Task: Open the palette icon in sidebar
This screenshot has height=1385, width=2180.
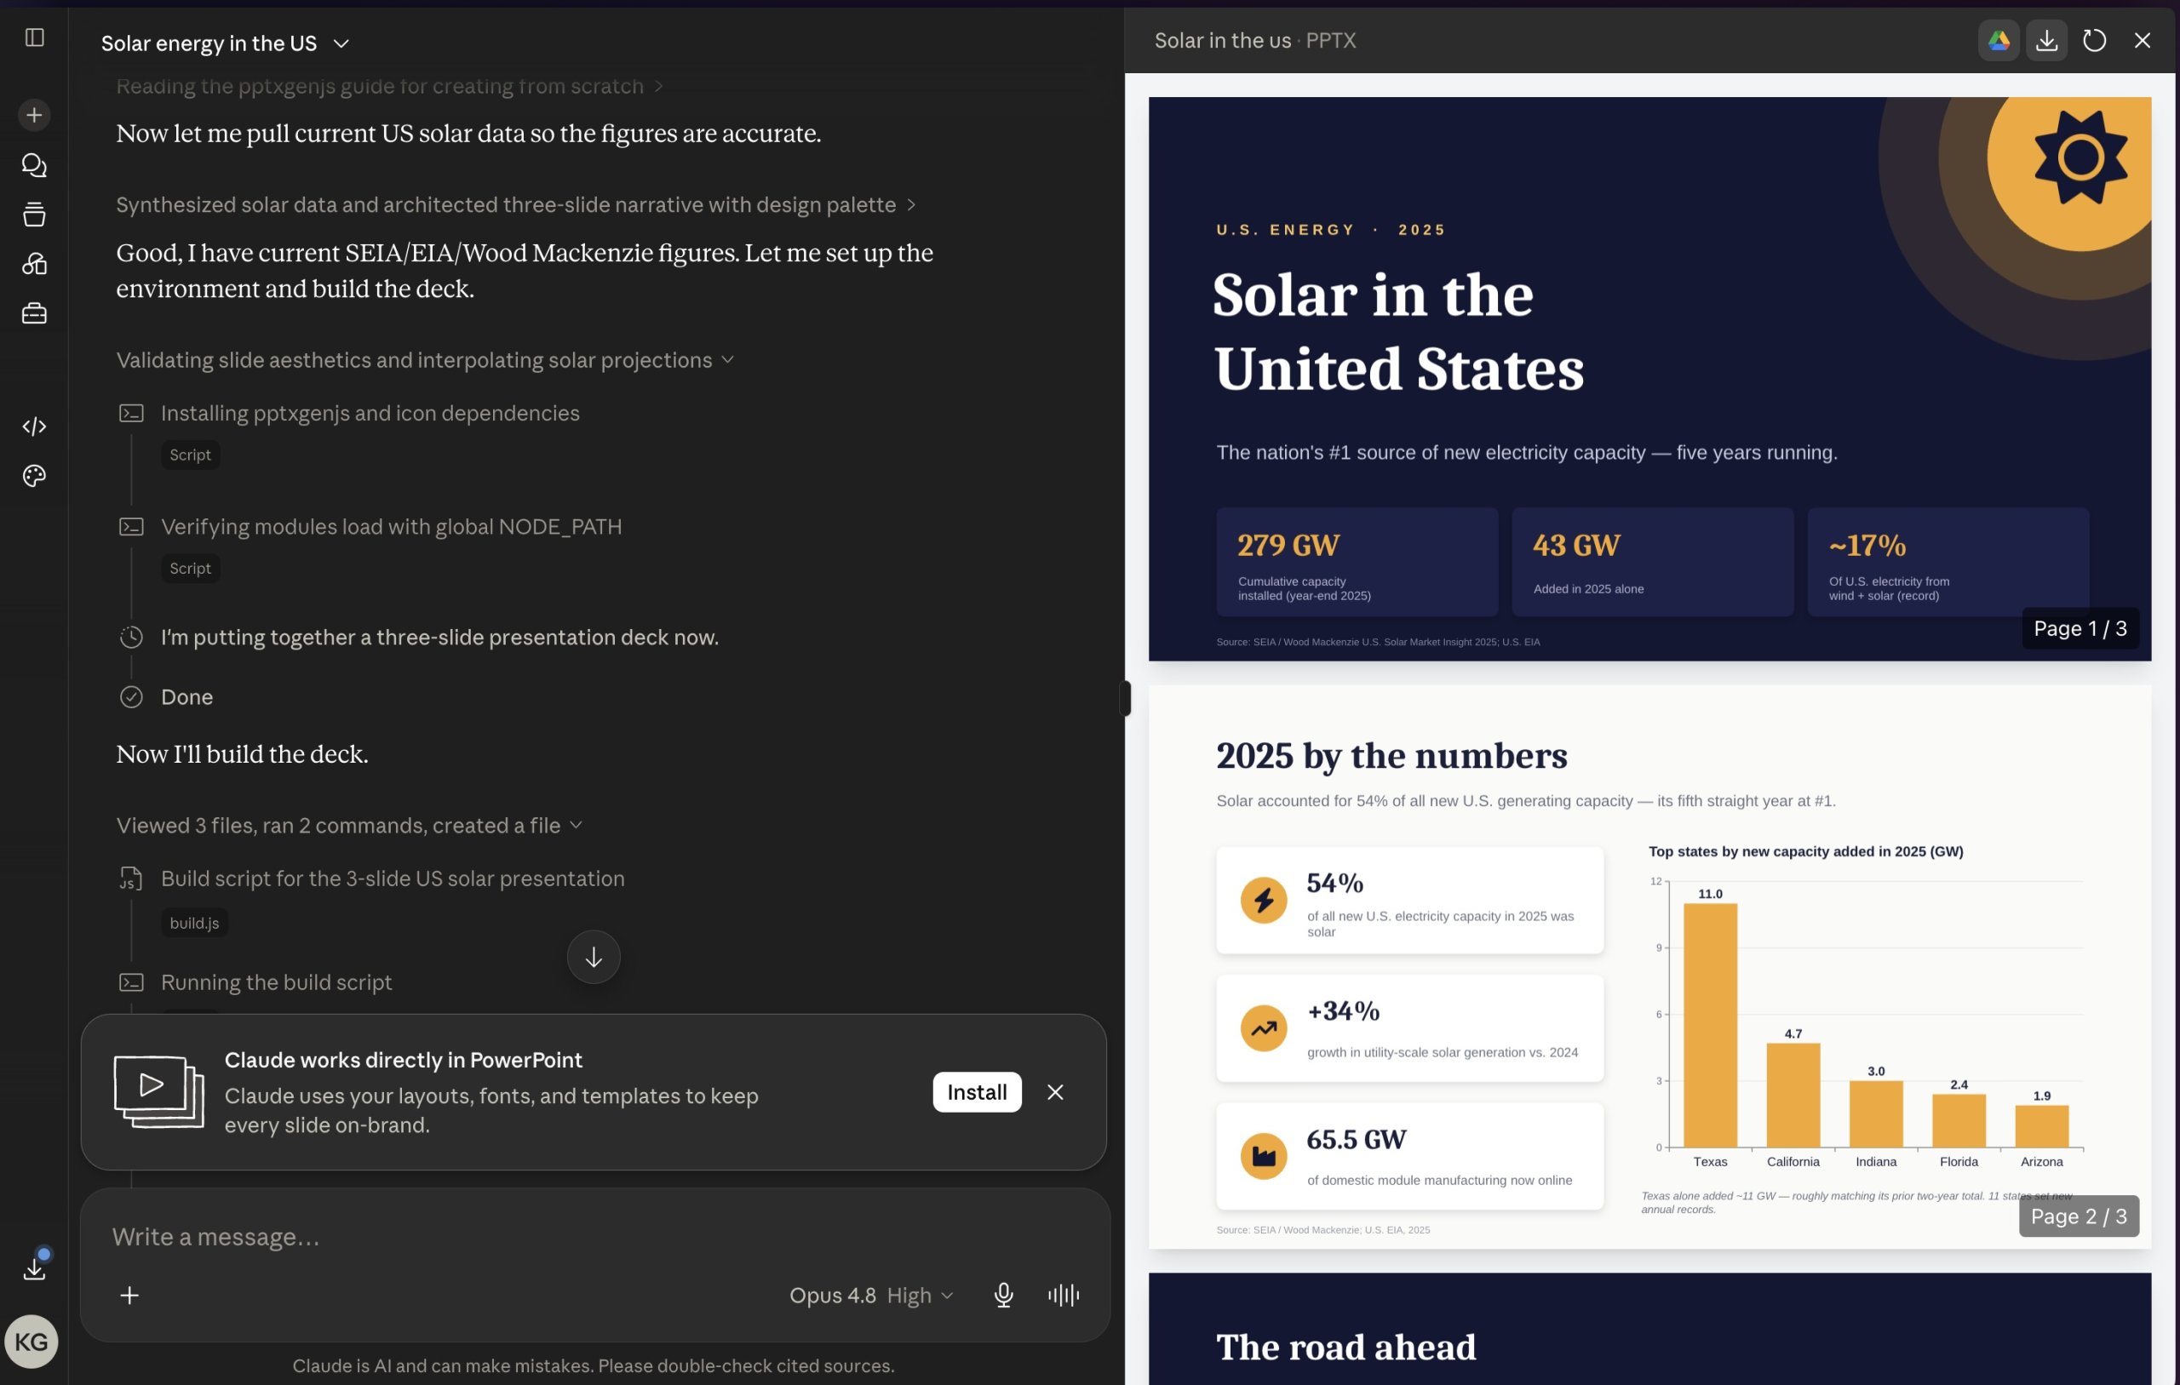Action: click(34, 476)
